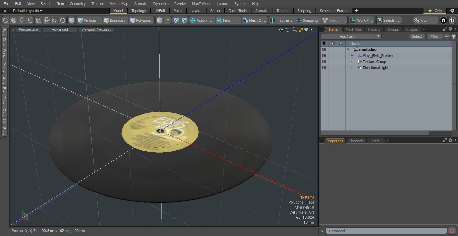This screenshot has height=236, width=458.
Task: Open layout settings gear at top right
Action: coord(452,11)
